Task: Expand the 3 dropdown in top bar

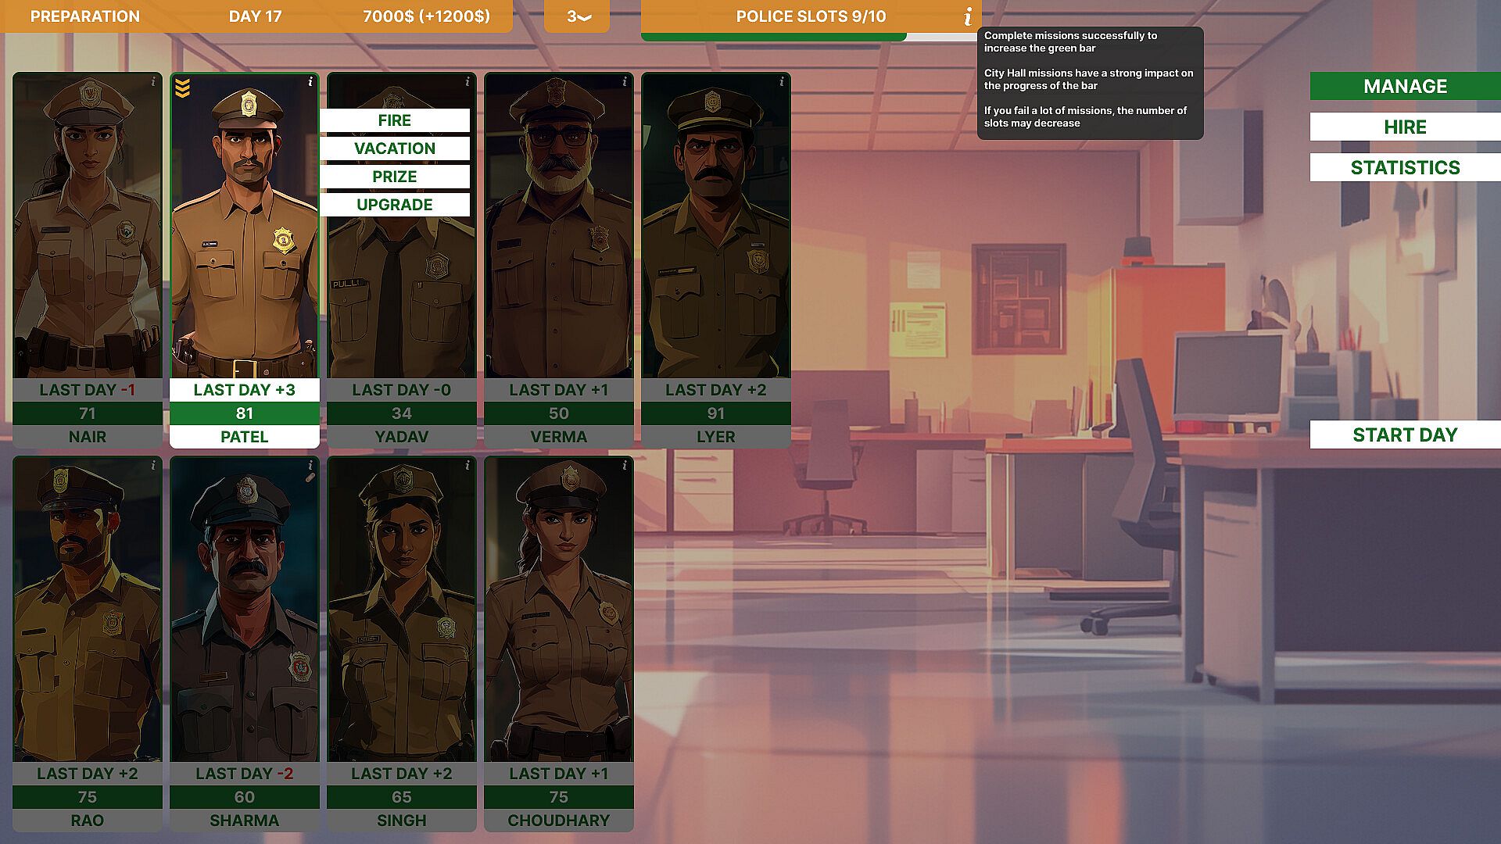Action: 577,16
